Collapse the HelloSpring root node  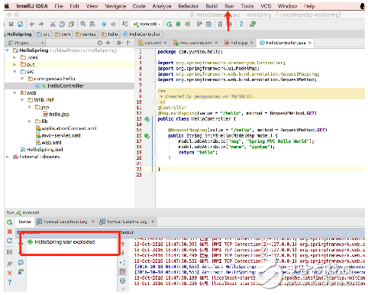[x=8, y=50]
